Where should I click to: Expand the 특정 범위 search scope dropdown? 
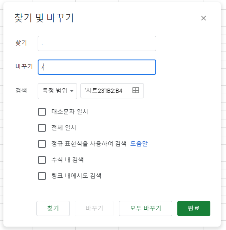pos(57,91)
